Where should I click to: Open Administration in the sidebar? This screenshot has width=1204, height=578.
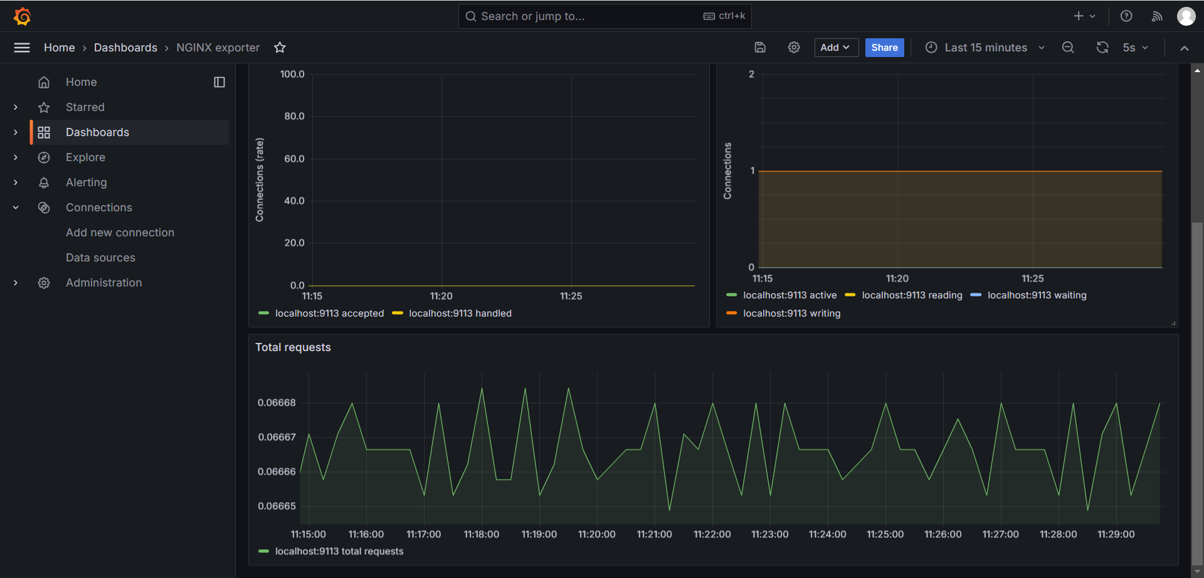pyautogui.click(x=103, y=283)
